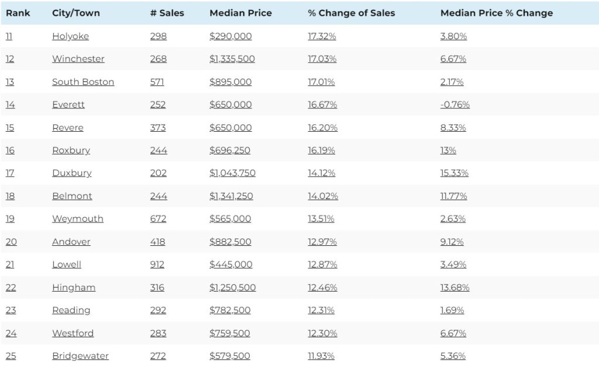This screenshot has height=370, width=599.
Task: Open the Holyoke city link
Action: click(x=70, y=36)
